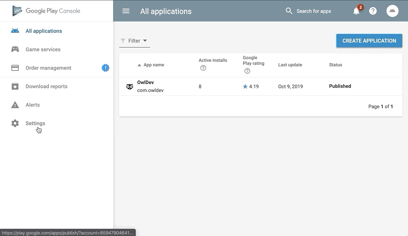Screen dimensions: 408x236
Task: Click the blue alert badge on Order management
Action: (x=105, y=68)
